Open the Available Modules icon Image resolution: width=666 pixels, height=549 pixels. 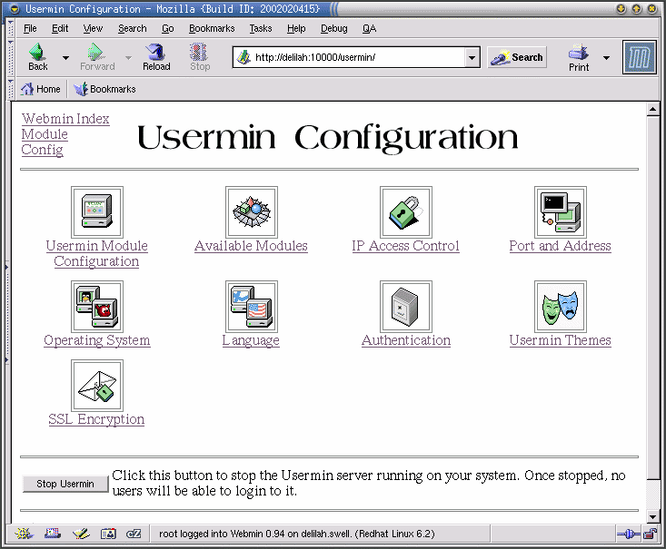[x=252, y=211]
